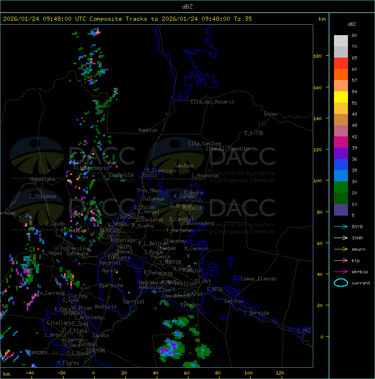Click the 'Tulumaya' map label
Viewport: 375px width, 379px height.
154,199
